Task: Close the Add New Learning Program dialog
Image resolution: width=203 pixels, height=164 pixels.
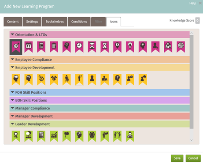Action: tap(200, 3)
